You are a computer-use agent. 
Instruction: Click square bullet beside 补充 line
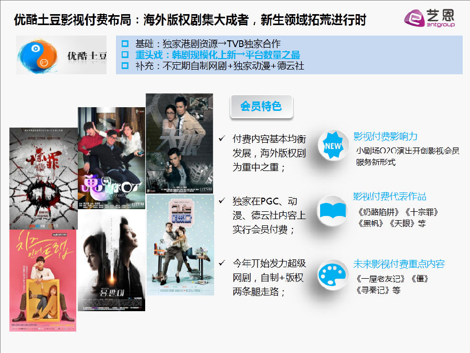pos(125,65)
